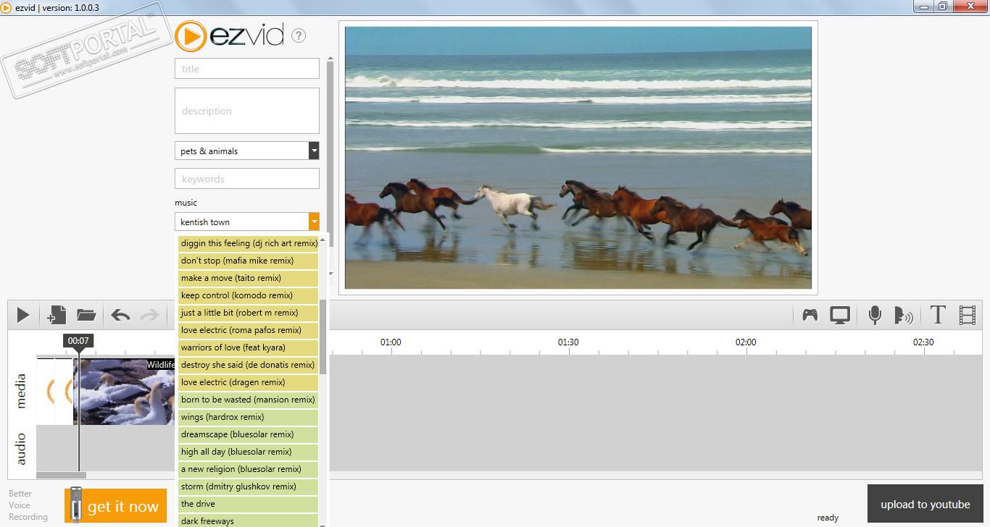Click into the keywords input field
990x527 pixels.
(x=247, y=179)
